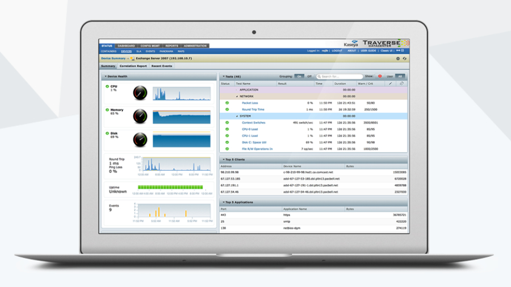511x287 pixels.
Task: Open the Round Trip Time test link
Action: pos(253,109)
